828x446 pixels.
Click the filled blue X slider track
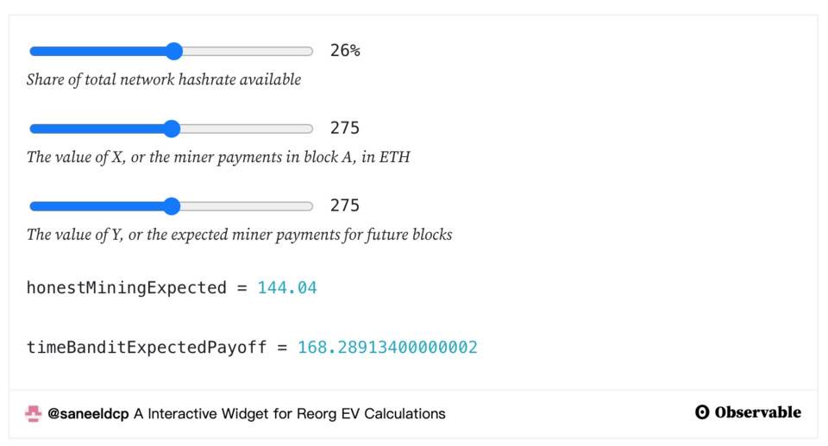(96, 129)
